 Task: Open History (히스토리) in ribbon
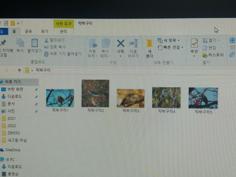click(x=213, y=55)
